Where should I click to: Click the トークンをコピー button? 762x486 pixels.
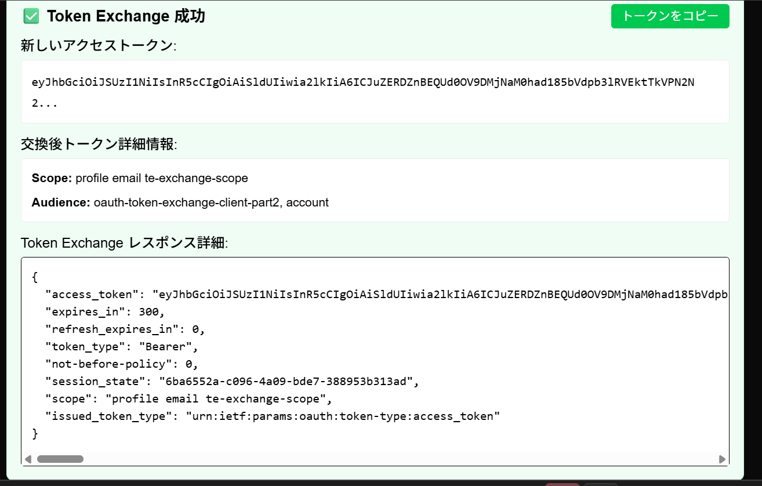(670, 16)
